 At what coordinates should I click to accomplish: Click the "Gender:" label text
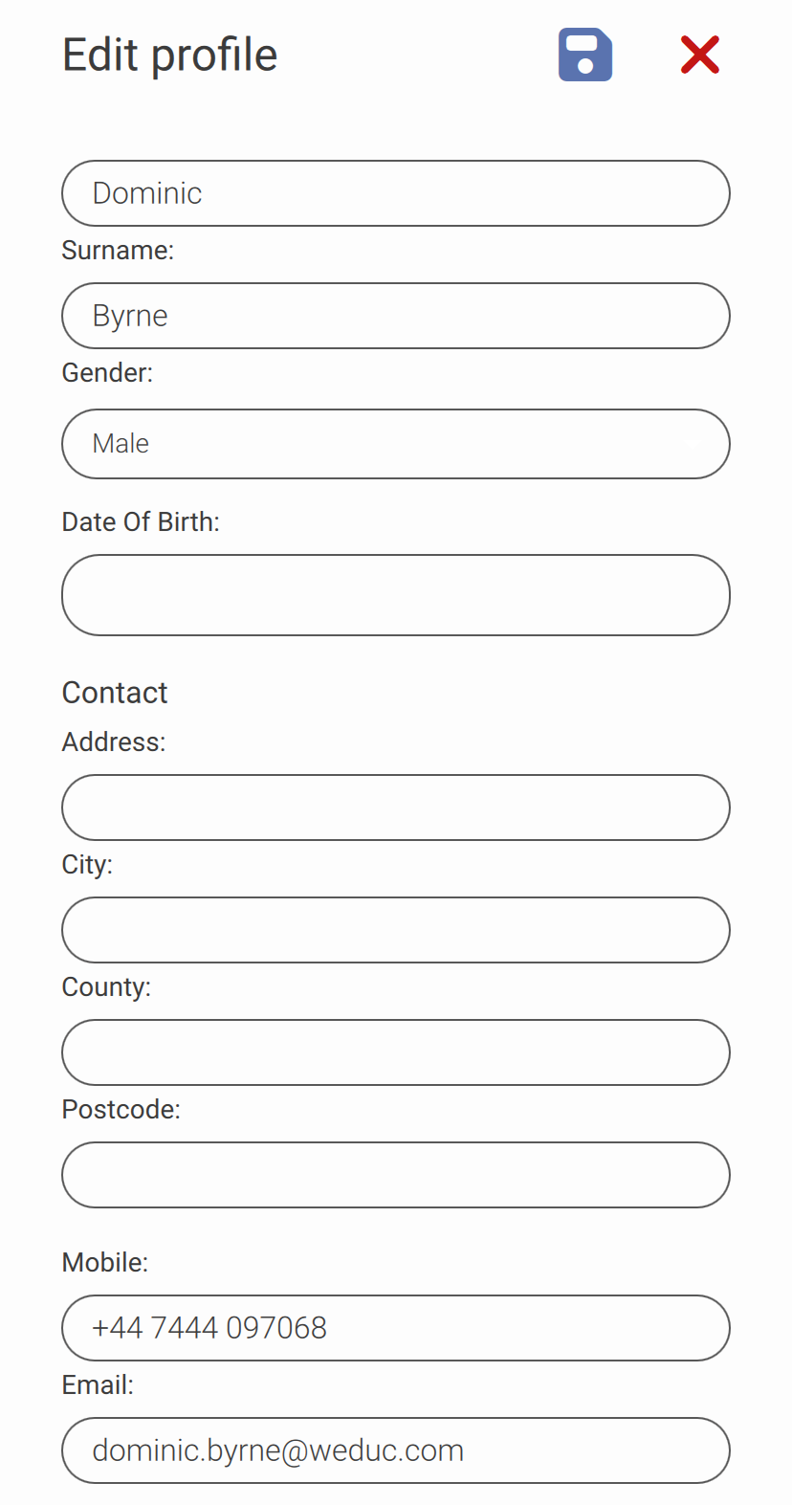click(x=107, y=373)
